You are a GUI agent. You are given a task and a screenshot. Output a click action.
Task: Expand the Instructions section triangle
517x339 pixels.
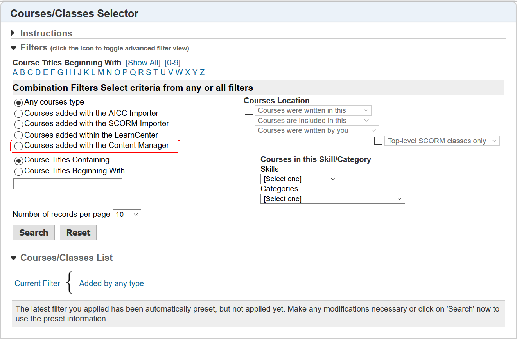coord(13,33)
